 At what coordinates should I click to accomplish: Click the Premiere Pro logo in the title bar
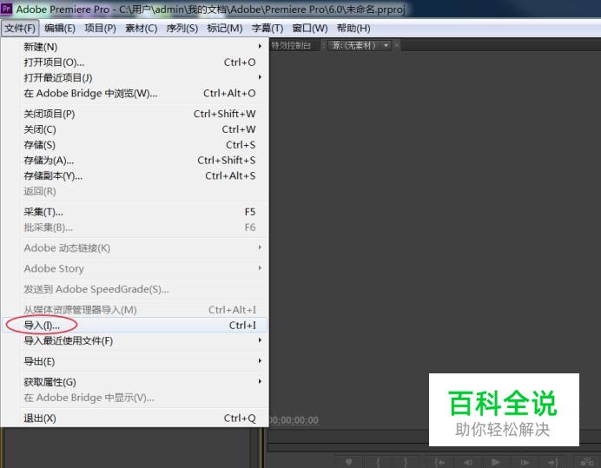point(6,9)
